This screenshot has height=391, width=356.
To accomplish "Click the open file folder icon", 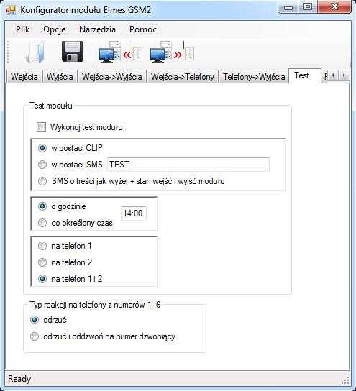I will (x=35, y=52).
